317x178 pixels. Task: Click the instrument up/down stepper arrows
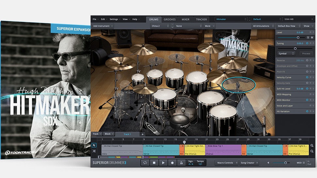172,26
